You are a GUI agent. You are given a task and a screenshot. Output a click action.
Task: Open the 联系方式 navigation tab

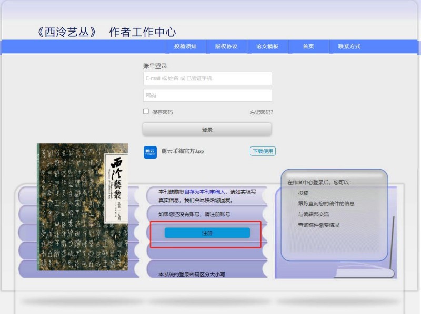349,46
